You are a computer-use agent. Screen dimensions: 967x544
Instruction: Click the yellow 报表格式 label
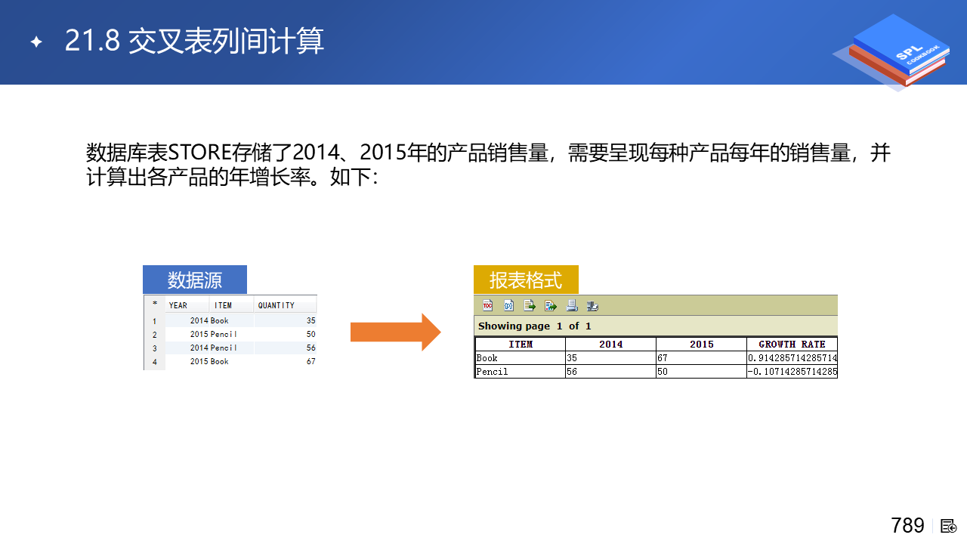526,280
